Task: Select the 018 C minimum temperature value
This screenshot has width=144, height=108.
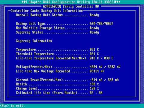Action: [94, 58]
